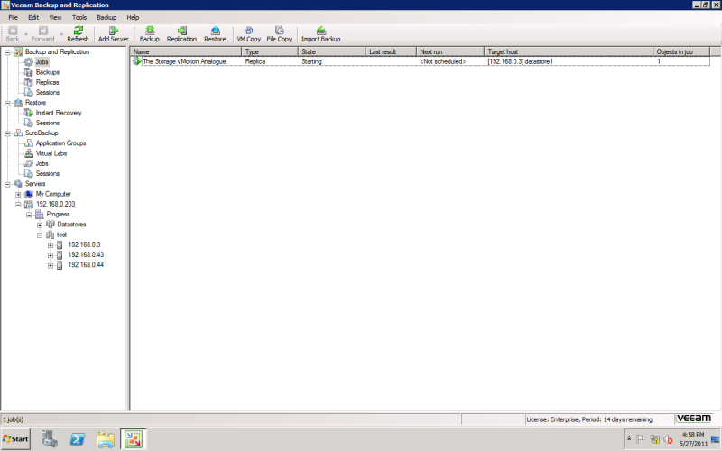Open PowerShell from taskbar
This screenshot has width=722, height=451.
pyautogui.click(x=77, y=439)
